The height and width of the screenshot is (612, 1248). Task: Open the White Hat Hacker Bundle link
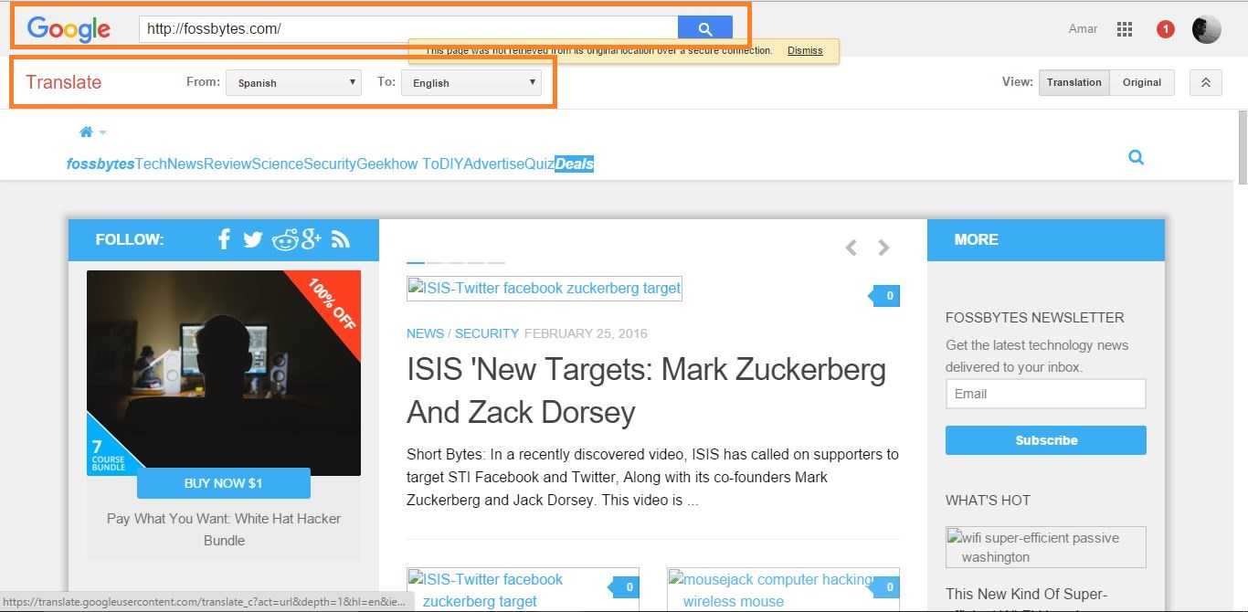(x=224, y=529)
